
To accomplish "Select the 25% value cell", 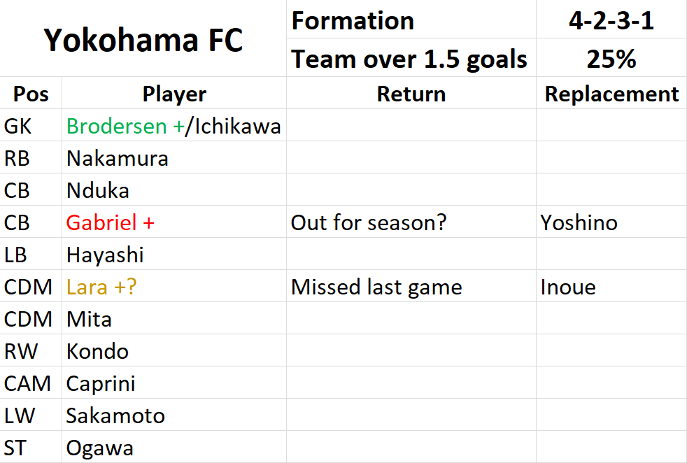I will 611,58.
